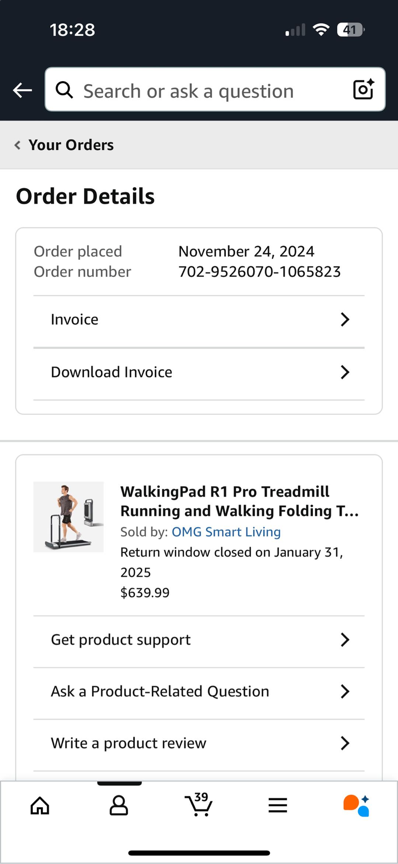398x864 pixels.
Task: Go to Home tab icon
Action: 40,805
